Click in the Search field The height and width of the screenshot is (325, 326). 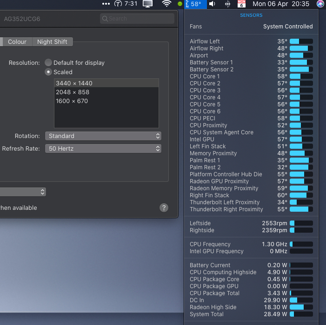point(137,19)
